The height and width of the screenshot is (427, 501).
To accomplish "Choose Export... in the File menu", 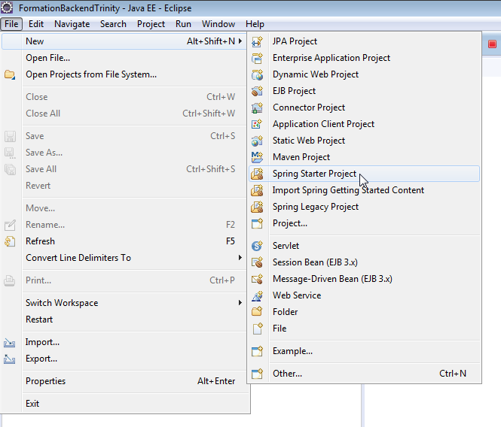I will click(x=124, y=359).
